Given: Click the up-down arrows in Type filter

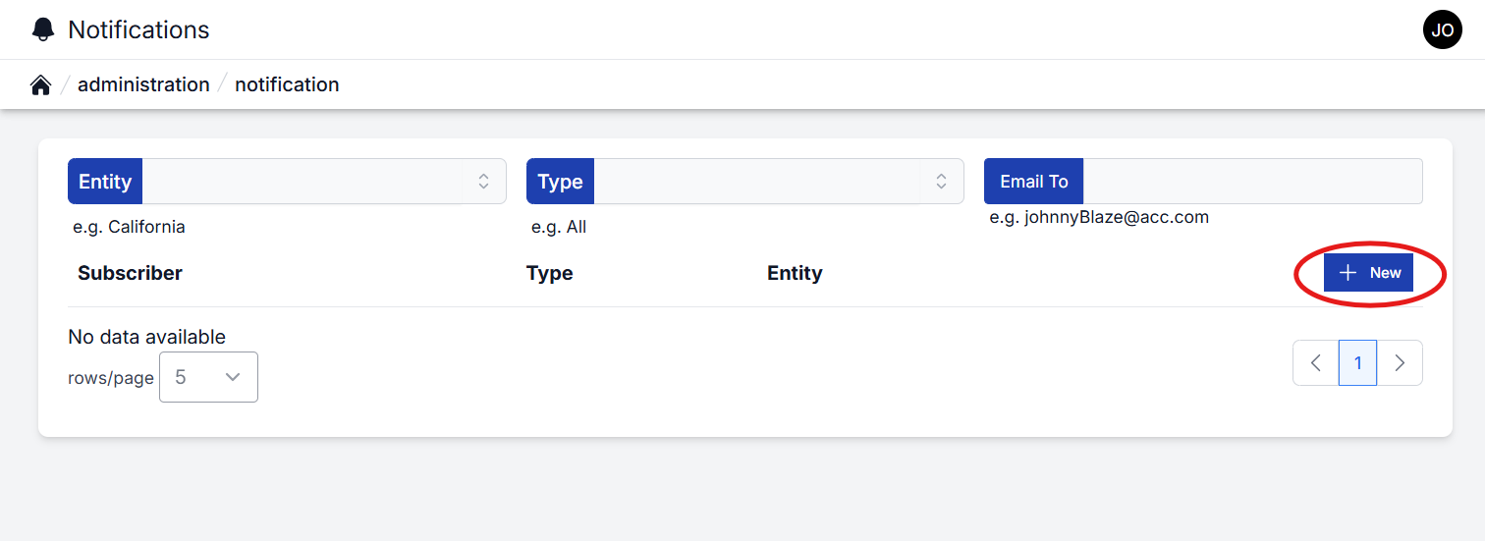Looking at the screenshot, I should click(941, 182).
